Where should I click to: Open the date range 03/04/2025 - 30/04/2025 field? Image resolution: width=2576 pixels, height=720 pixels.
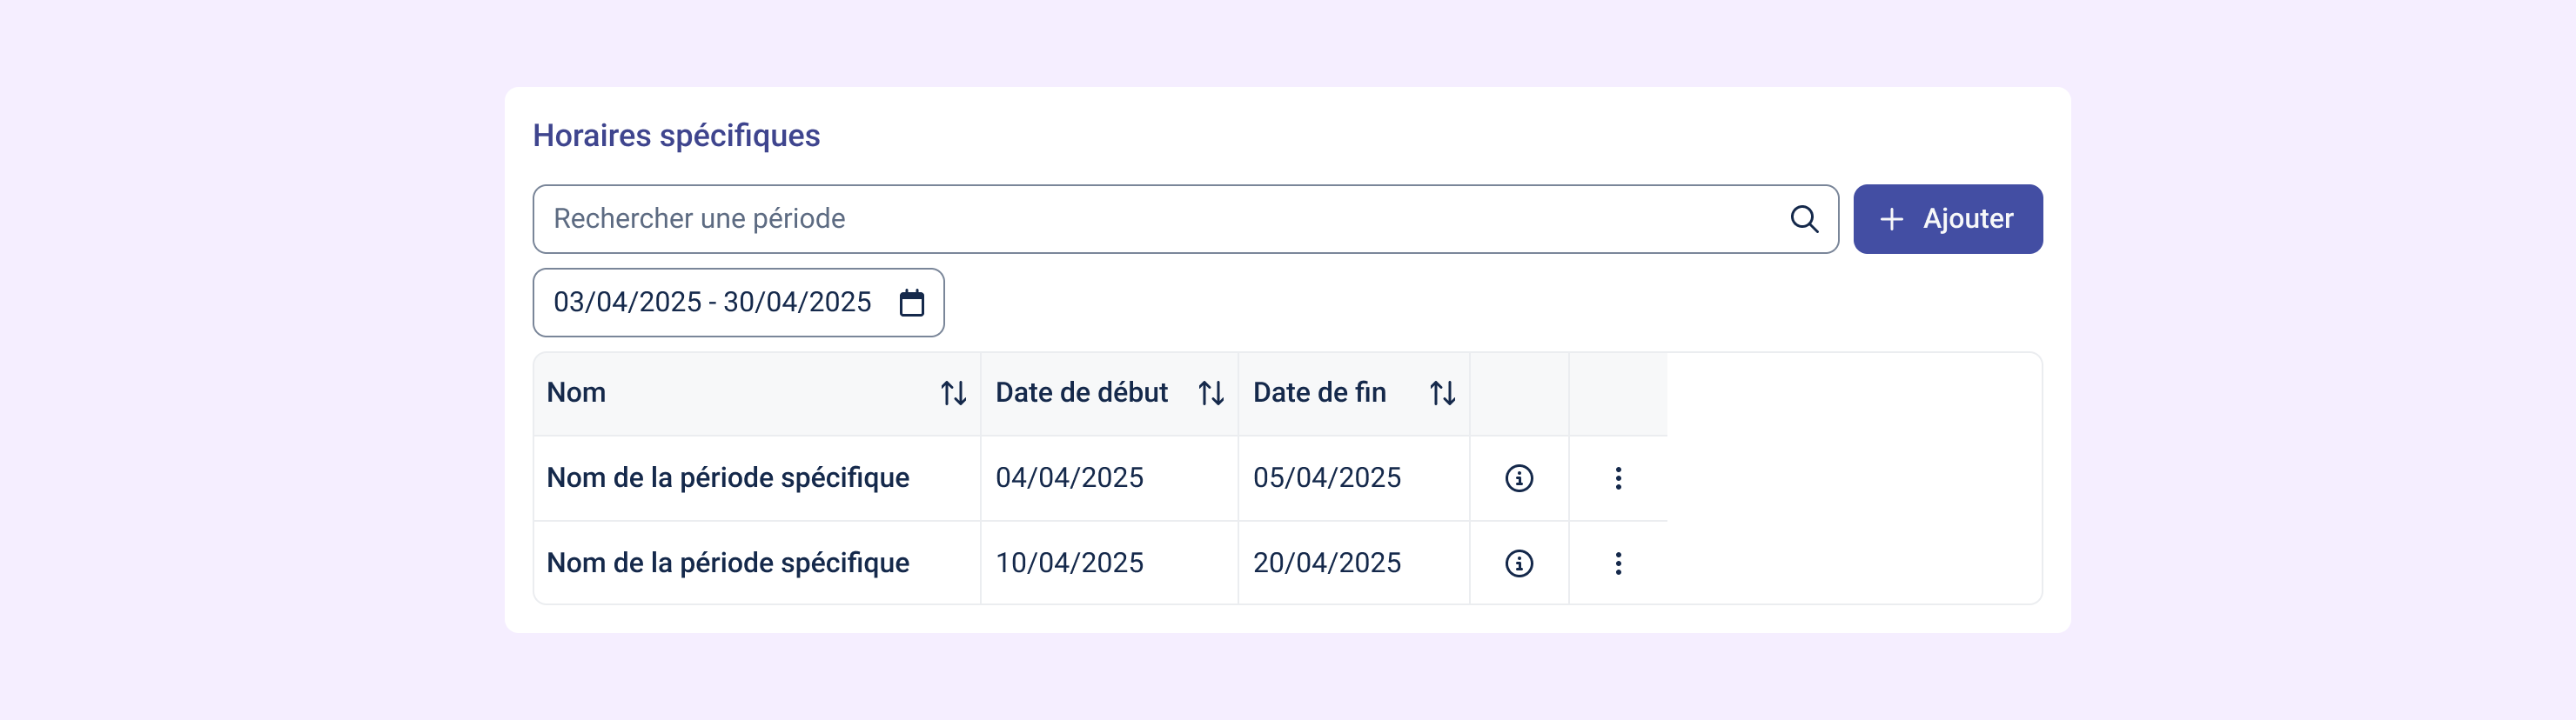[712, 303]
